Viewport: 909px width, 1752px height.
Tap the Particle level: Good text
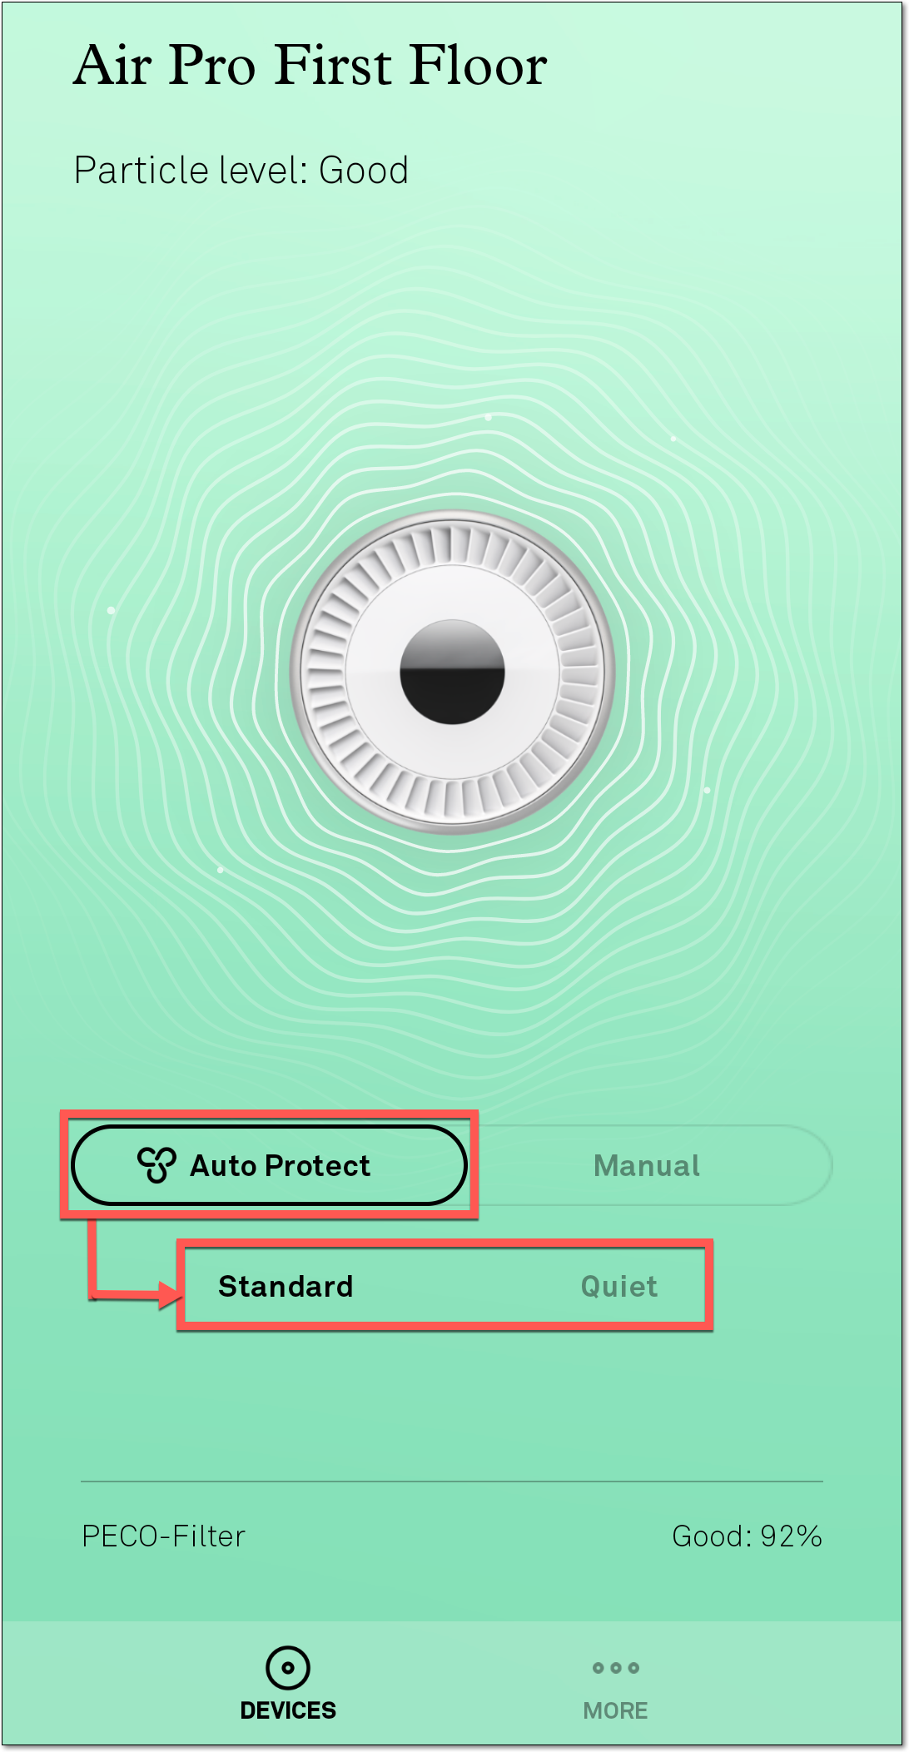(241, 171)
